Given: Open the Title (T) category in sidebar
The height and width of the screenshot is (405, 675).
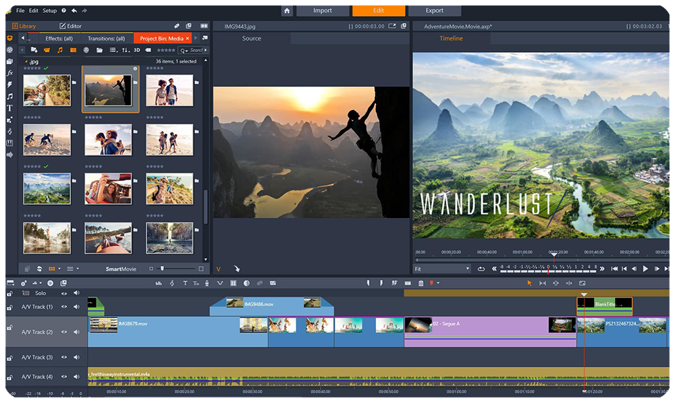Looking at the screenshot, I should (9, 108).
